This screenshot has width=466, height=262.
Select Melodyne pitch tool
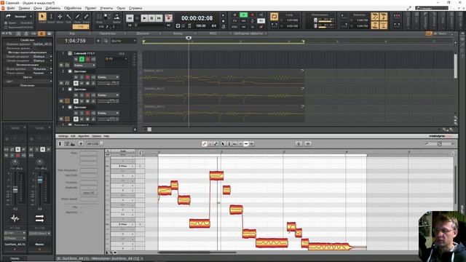coord(229,144)
